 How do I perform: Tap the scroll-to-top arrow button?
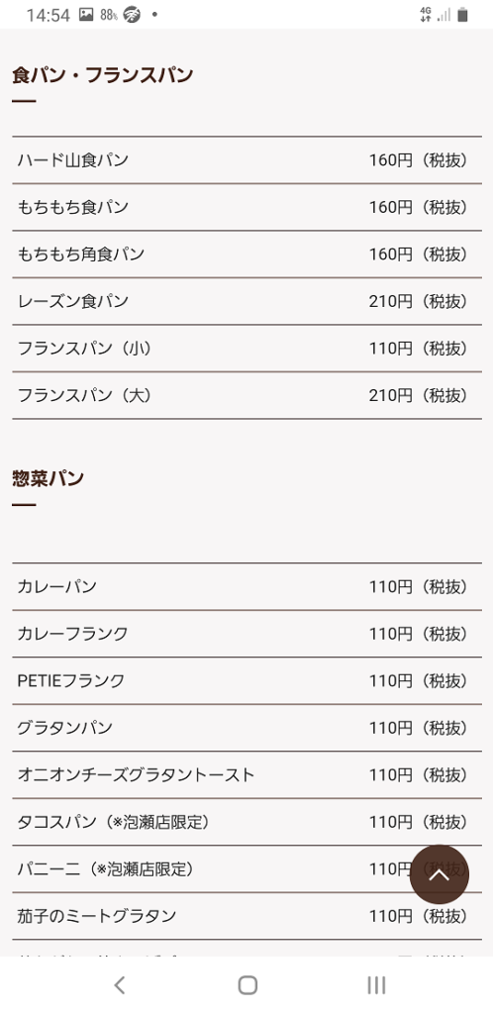click(440, 874)
